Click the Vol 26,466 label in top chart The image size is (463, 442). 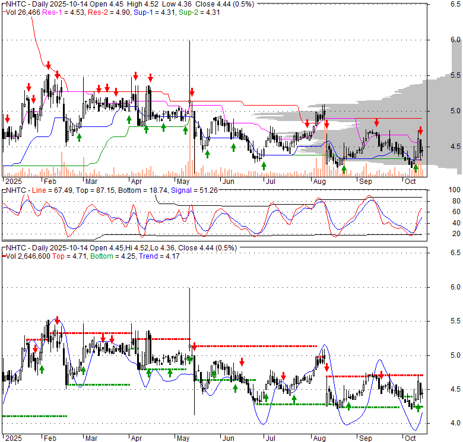coord(23,12)
